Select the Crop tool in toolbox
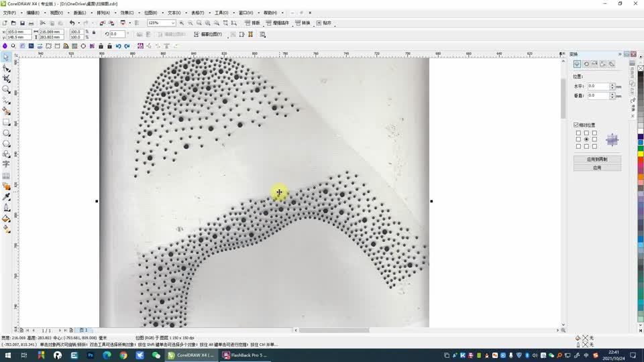This screenshot has height=362, width=644. tap(6, 78)
